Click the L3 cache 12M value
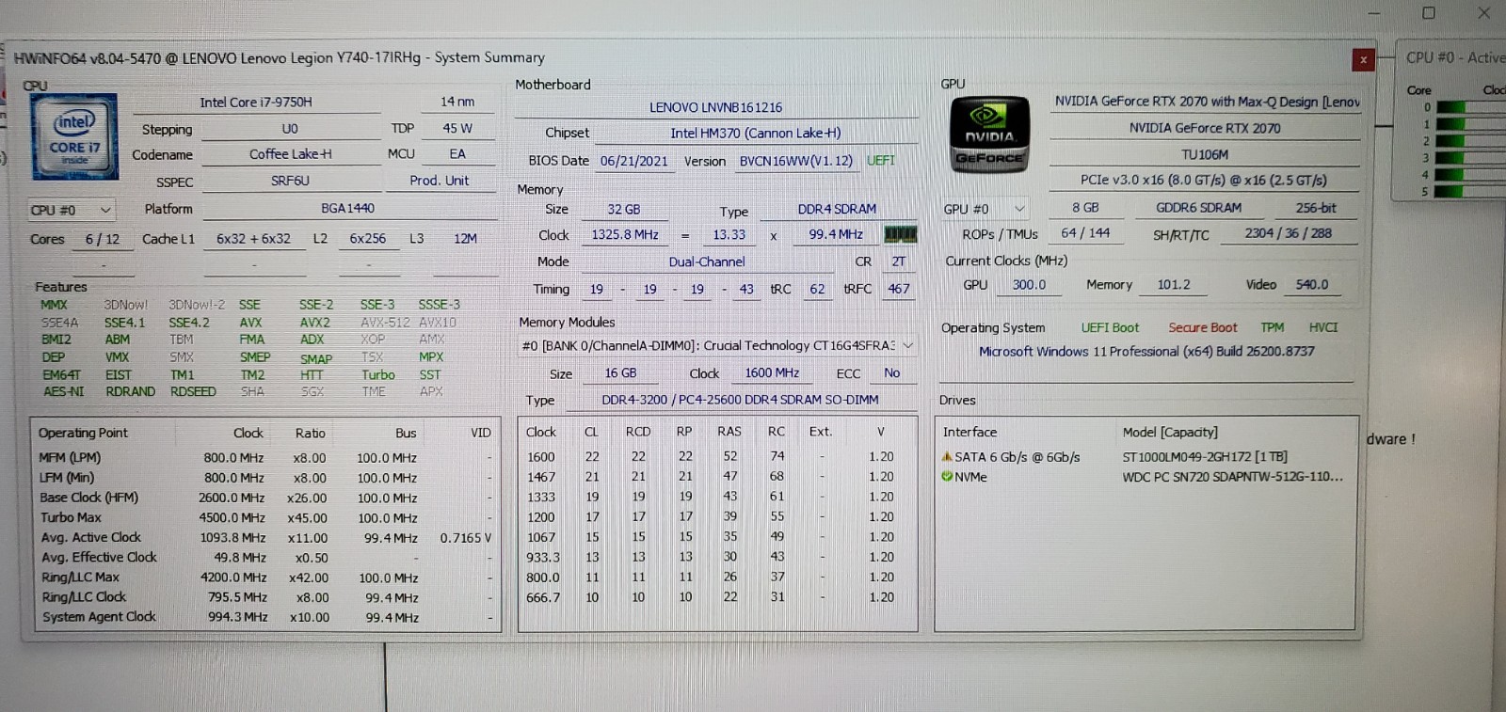This screenshot has height=712, width=1506. [x=465, y=239]
